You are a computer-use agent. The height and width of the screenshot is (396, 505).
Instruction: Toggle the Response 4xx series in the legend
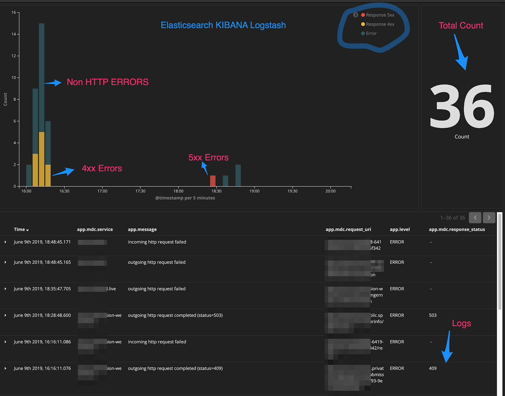click(x=380, y=24)
